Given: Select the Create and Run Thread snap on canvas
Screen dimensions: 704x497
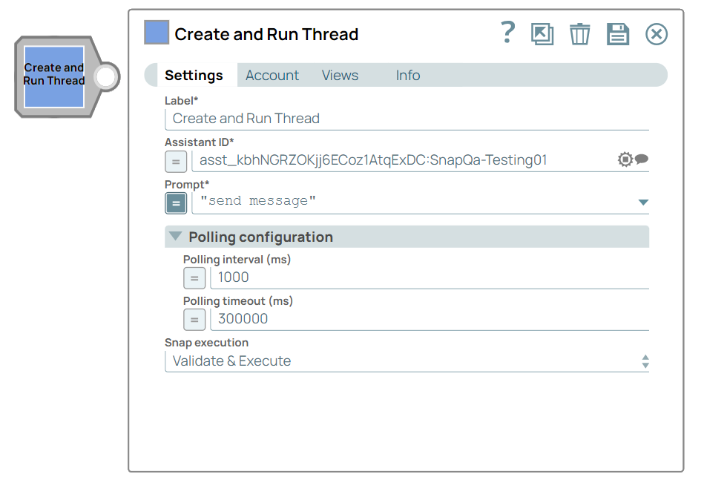Looking at the screenshot, I should pyautogui.click(x=54, y=76).
